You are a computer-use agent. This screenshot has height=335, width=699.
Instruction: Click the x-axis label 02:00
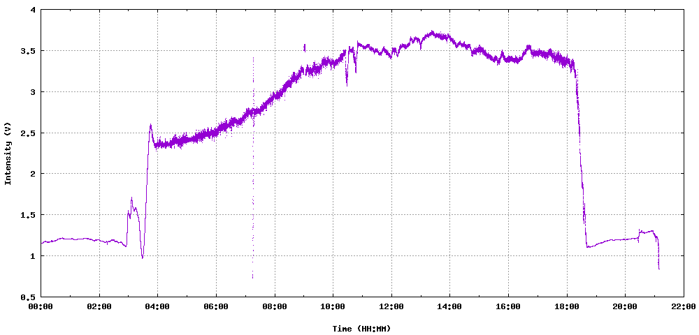99,306
